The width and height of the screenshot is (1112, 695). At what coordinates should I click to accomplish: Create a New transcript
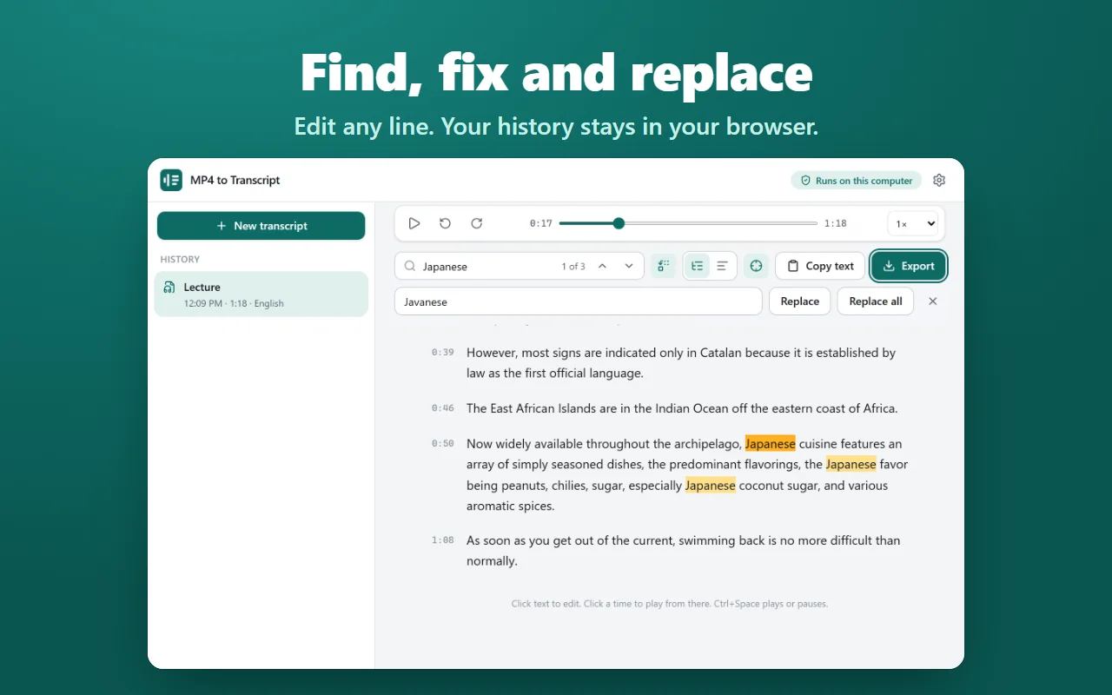point(261,226)
